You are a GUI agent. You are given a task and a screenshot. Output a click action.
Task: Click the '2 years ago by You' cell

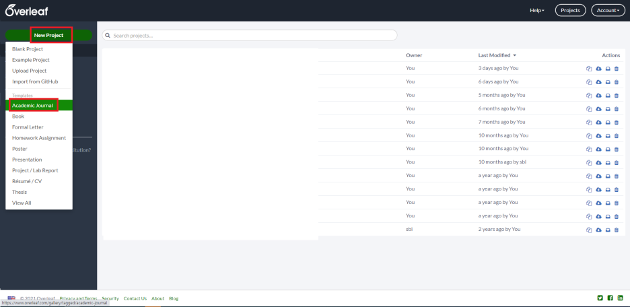coord(499,229)
